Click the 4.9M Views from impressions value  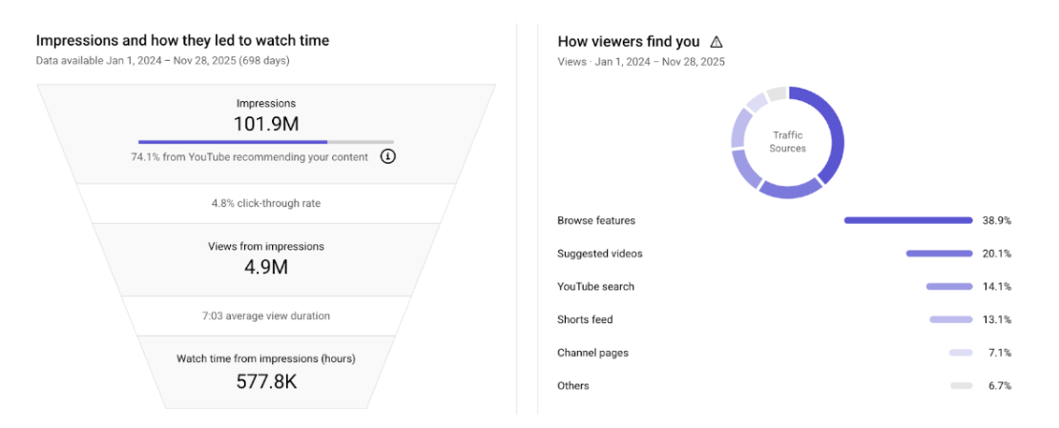(266, 267)
